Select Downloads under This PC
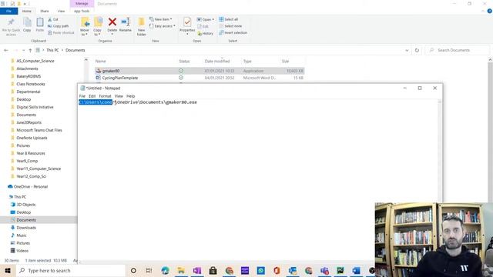Image resolution: width=493 pixels, height=277 pixels. (x=26, y=228)
